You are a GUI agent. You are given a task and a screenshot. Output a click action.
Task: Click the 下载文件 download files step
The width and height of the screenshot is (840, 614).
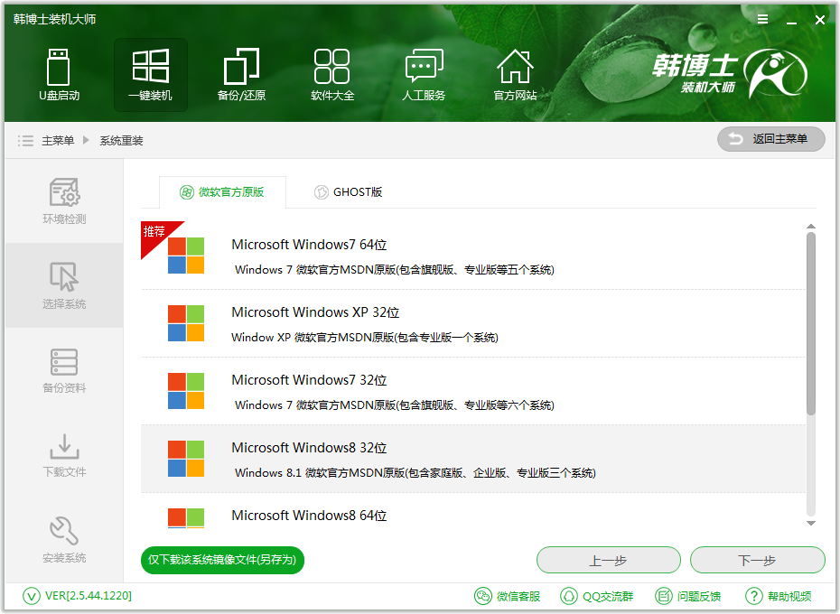[x=64, y=455]
